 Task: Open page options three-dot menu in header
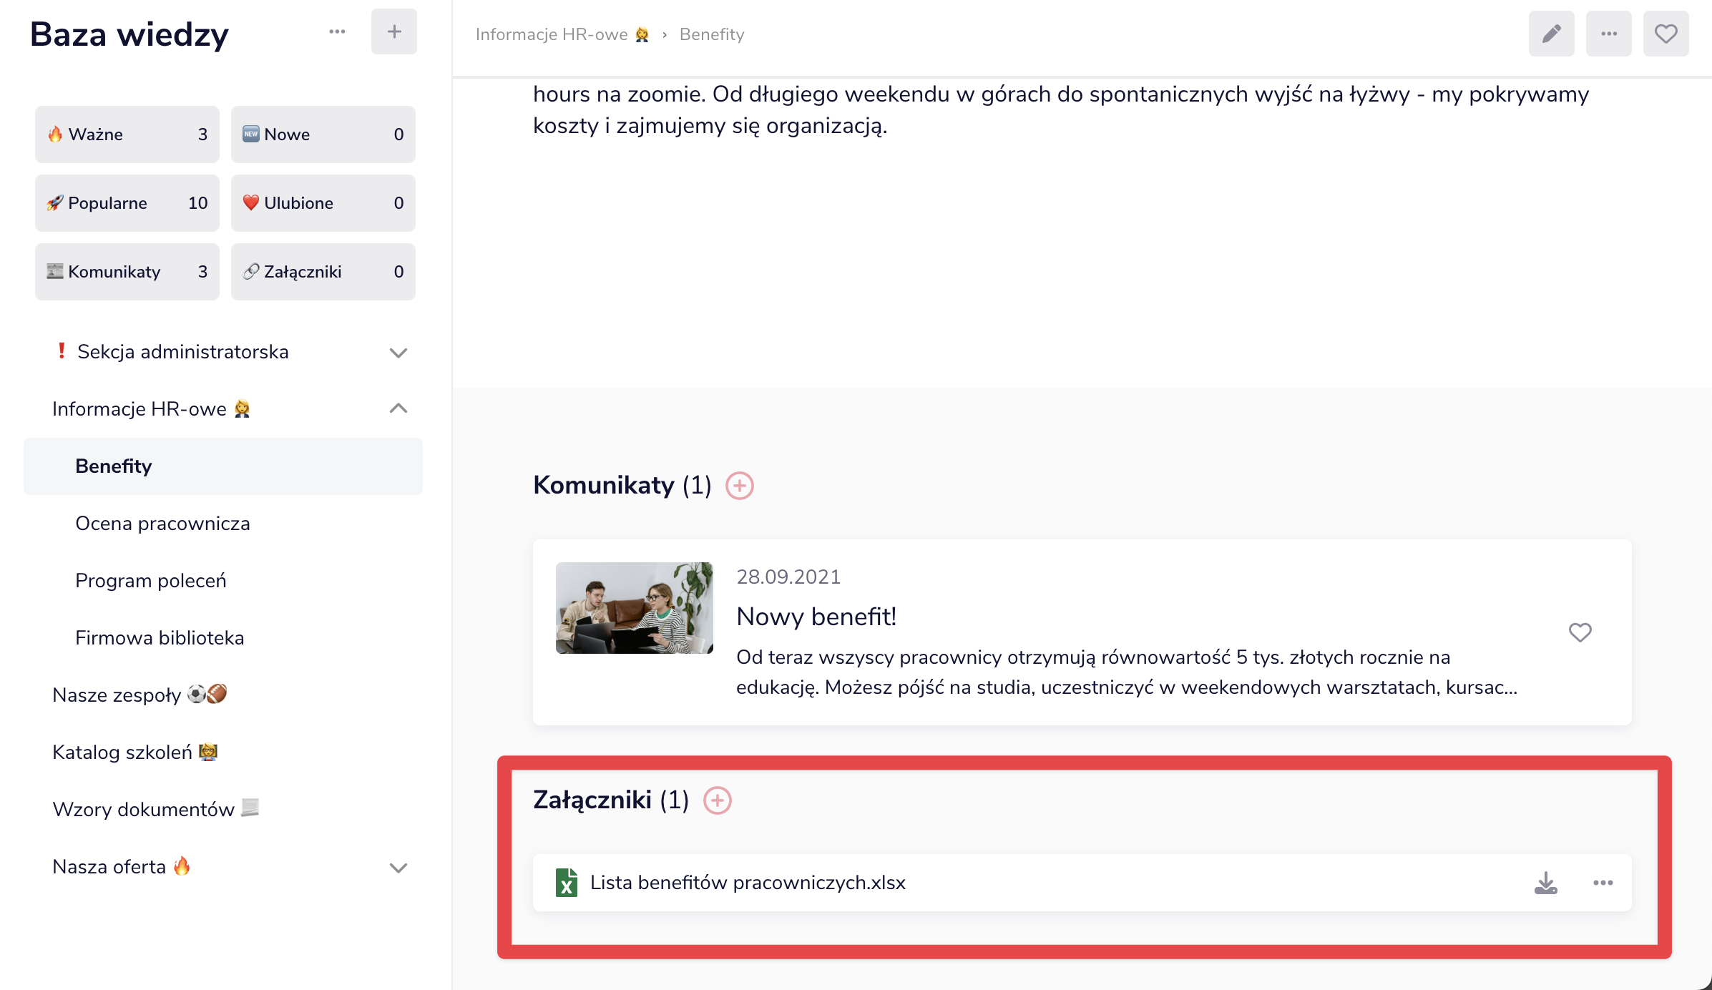[1608, 34]
